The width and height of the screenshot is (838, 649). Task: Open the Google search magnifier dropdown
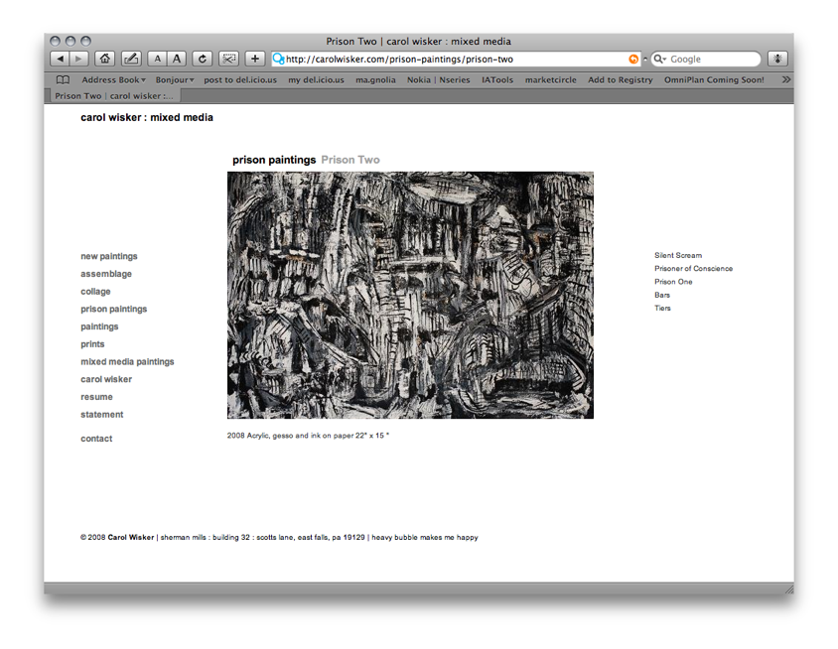pyautogui.click(x=660, y=59)
